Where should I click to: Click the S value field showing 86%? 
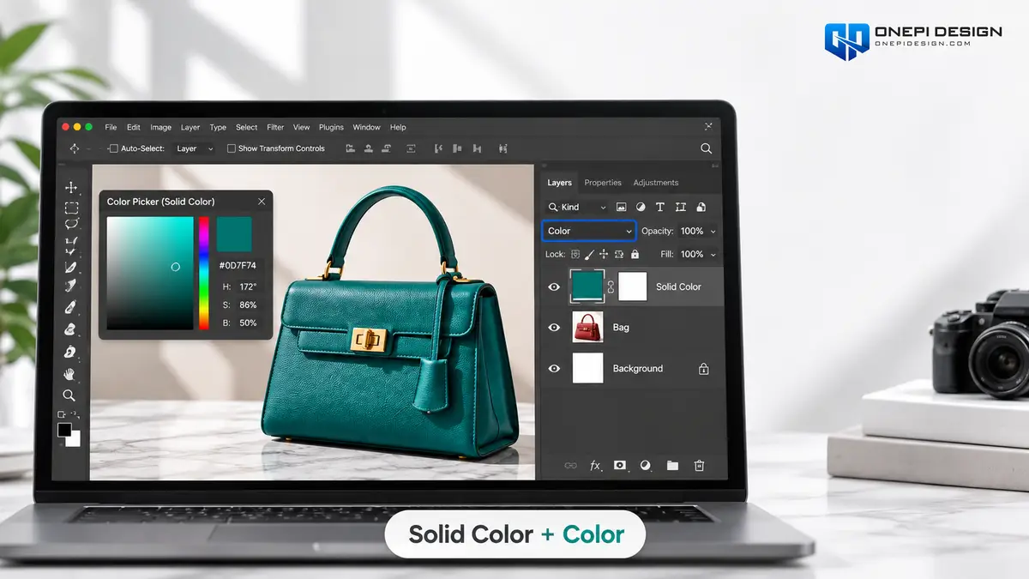pyautogui.click(x=248, y=305)
